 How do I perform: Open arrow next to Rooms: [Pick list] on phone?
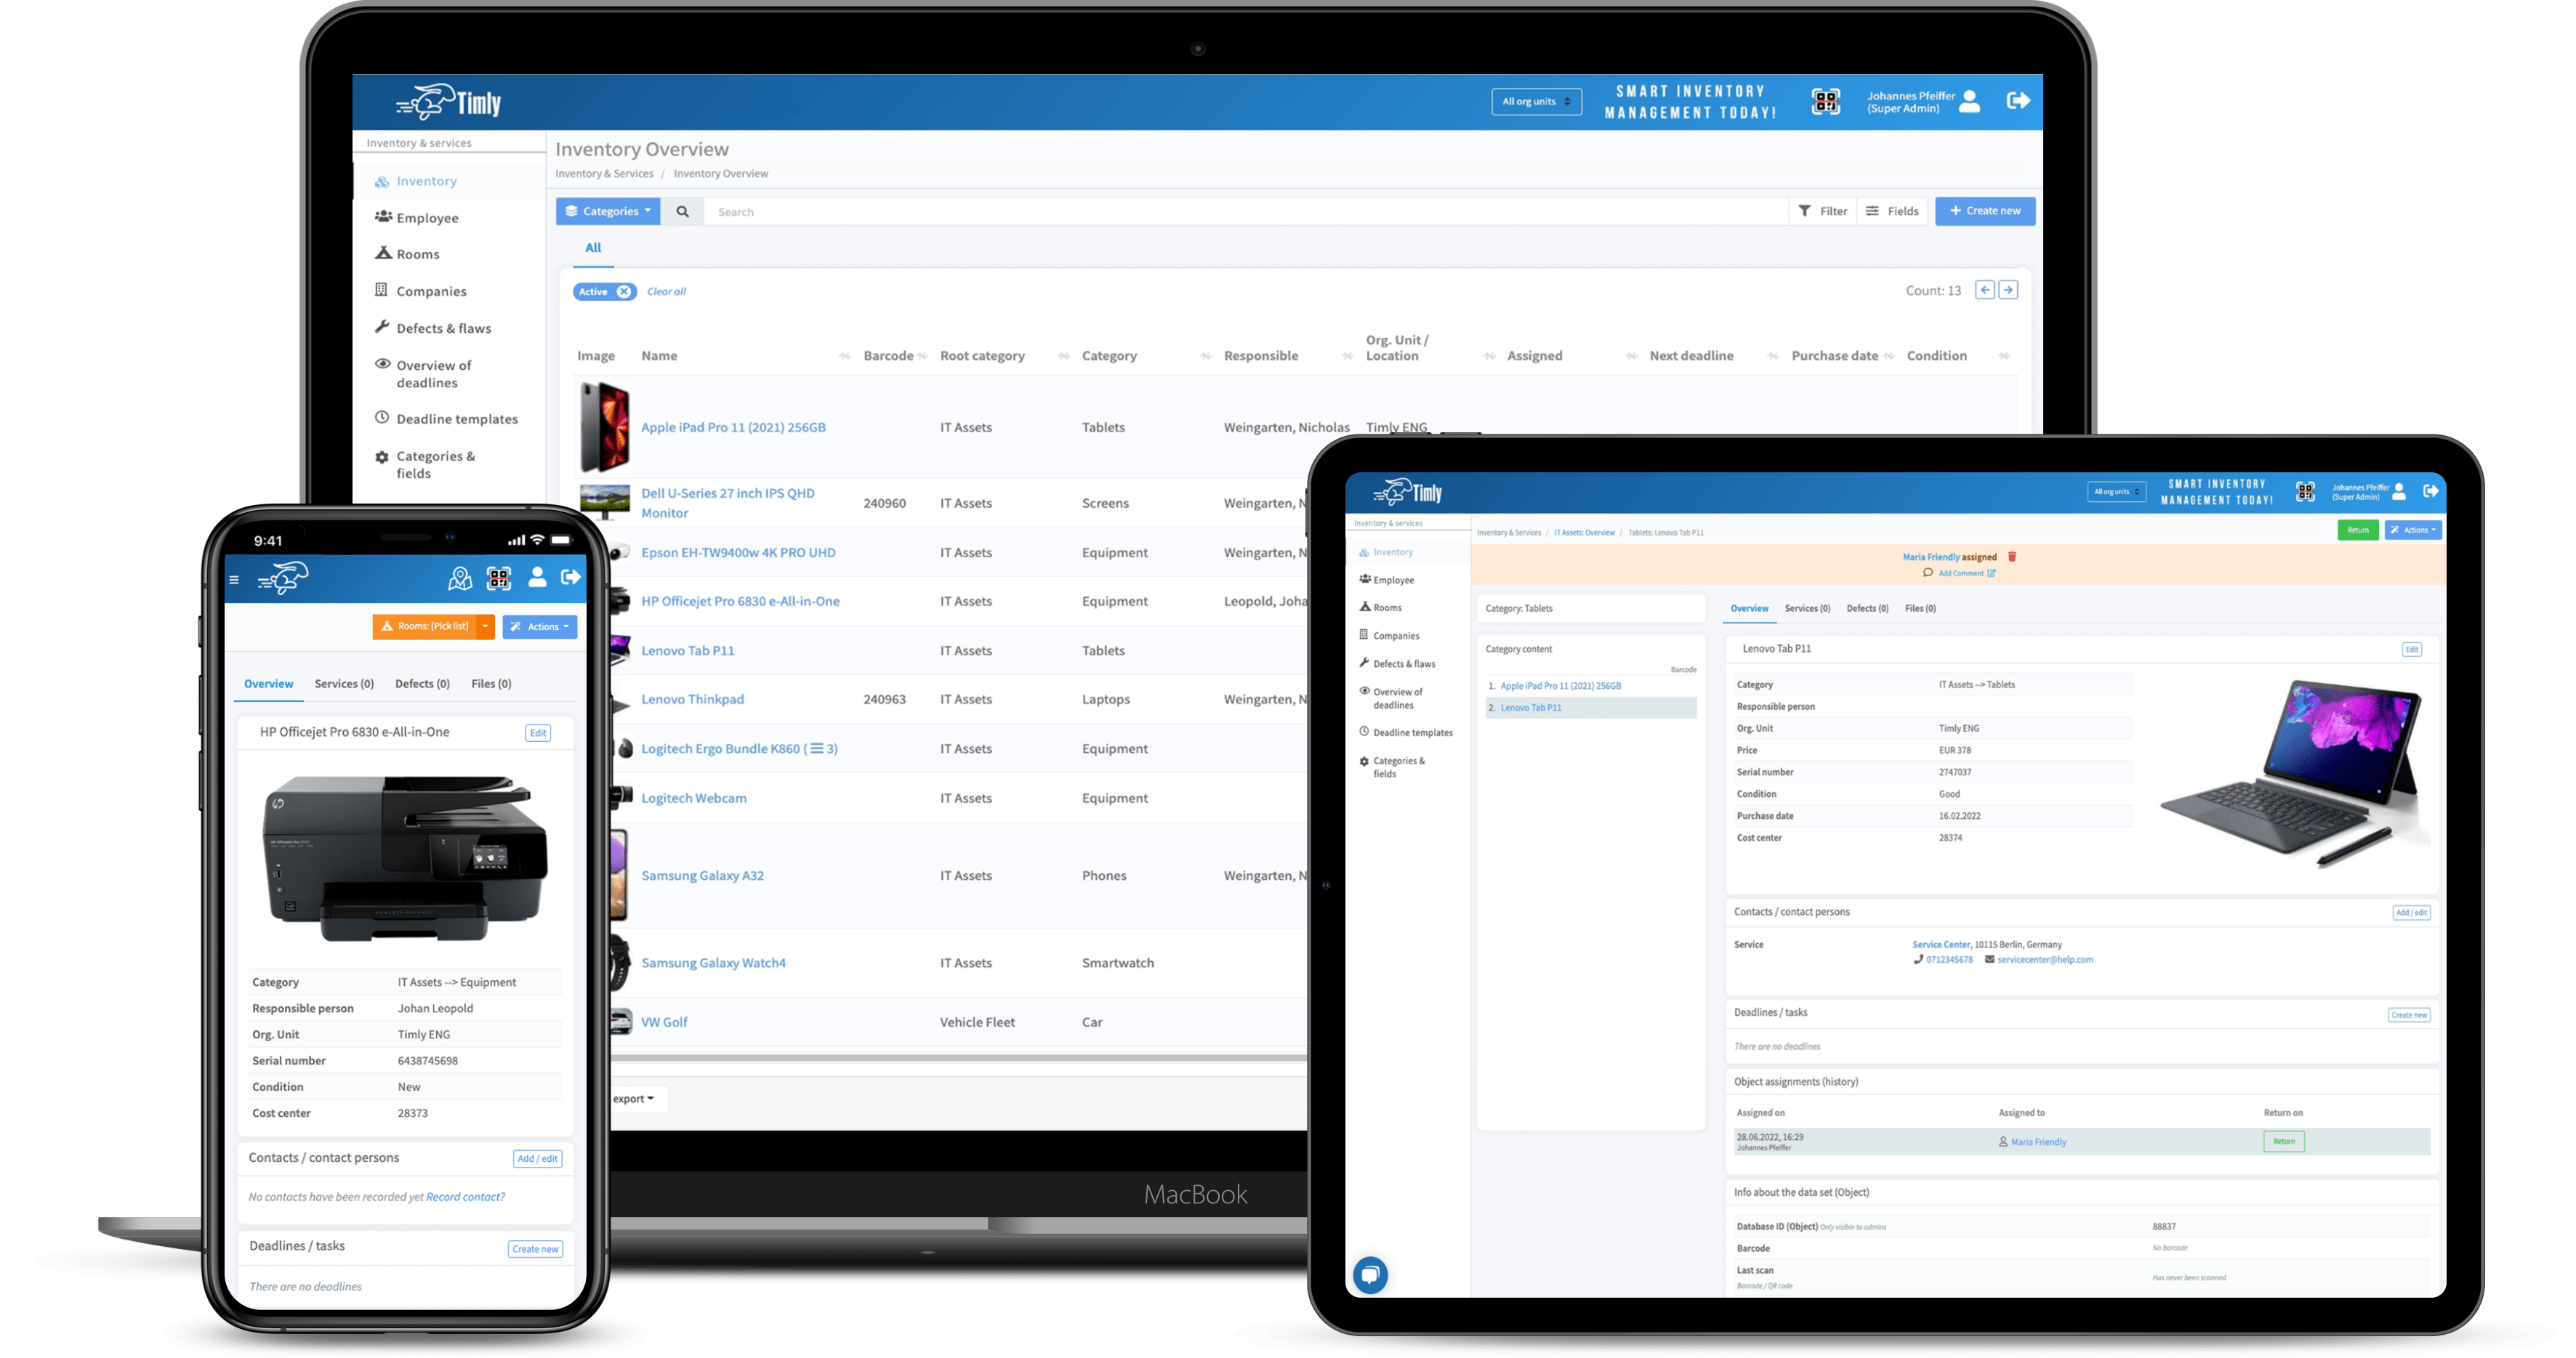485,626
